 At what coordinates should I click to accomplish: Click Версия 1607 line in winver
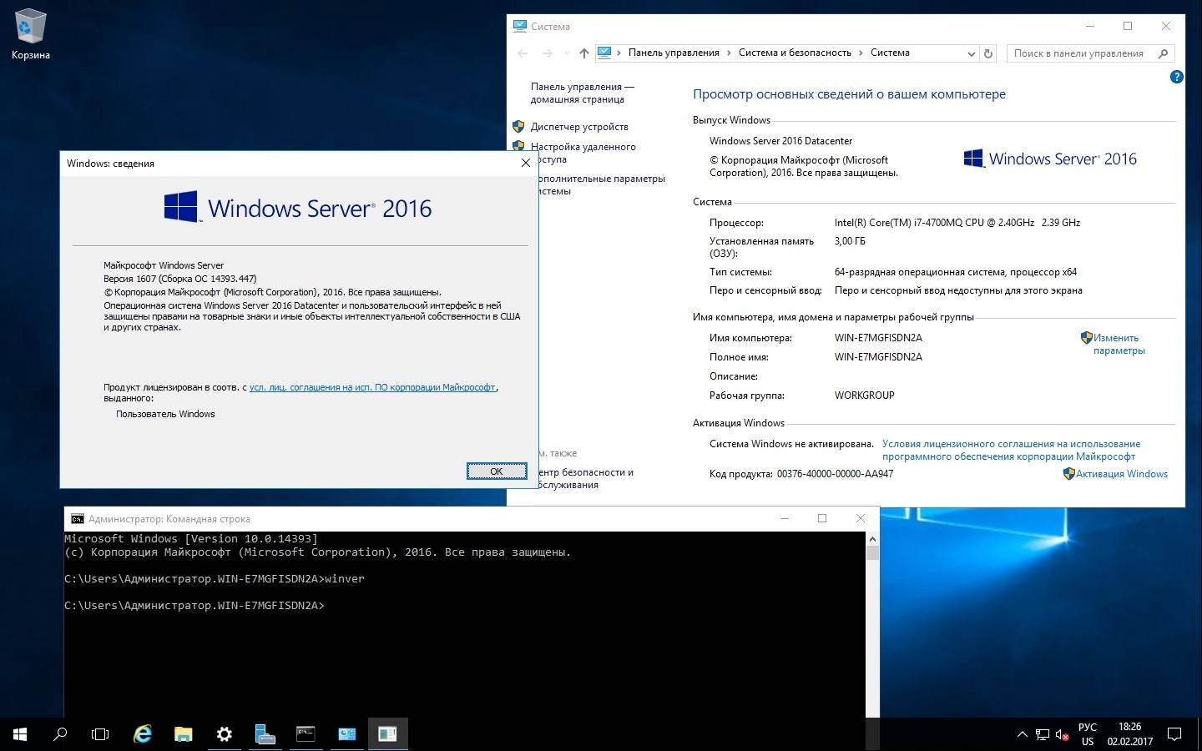coord(179,279)
